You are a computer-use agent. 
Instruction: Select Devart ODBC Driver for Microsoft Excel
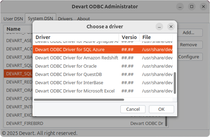click(103, 91)
